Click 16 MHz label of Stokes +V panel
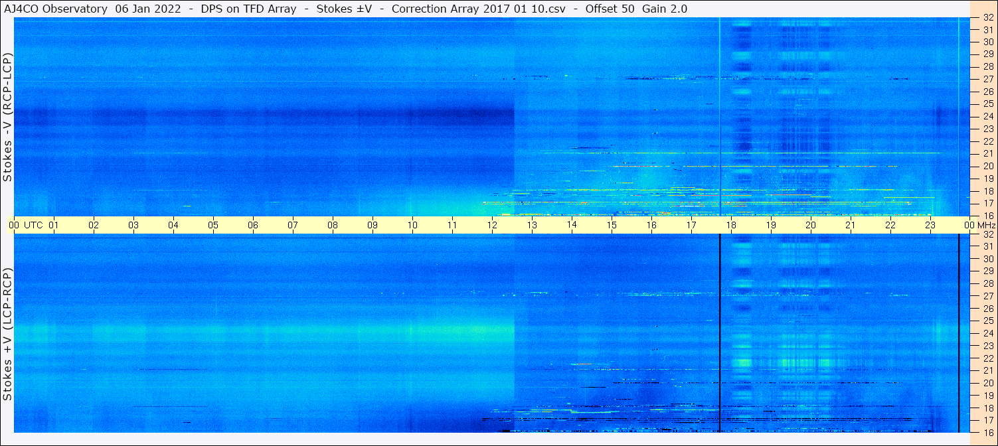This screenshot has height=446, width=998. point(988,433)
